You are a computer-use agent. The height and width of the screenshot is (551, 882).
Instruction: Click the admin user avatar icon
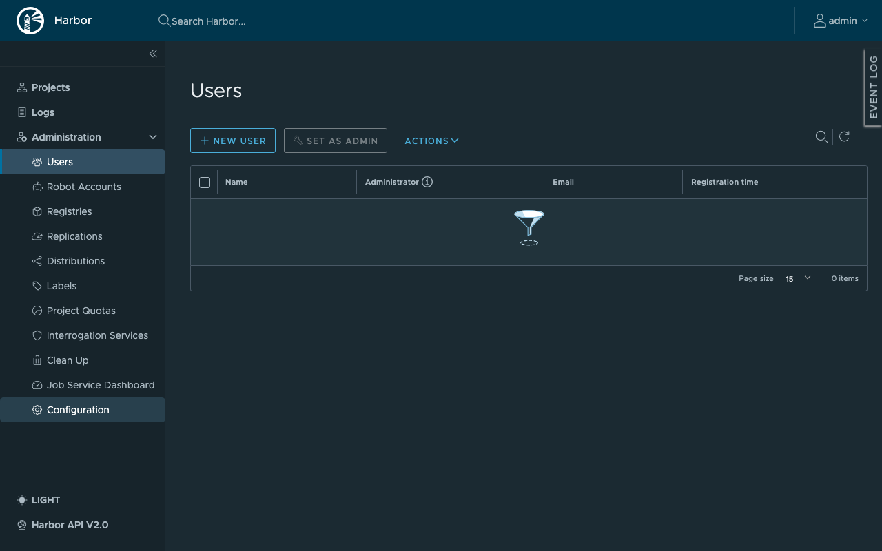[819, 21]
